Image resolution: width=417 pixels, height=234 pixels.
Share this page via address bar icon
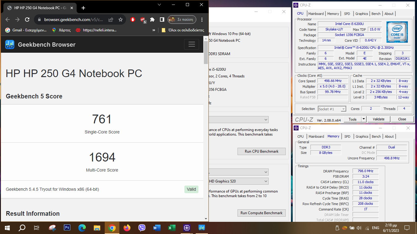point(111,19)
